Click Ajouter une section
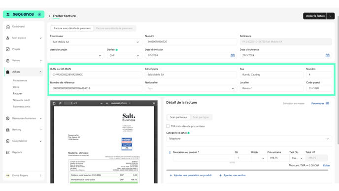 [x=233, y=175]
